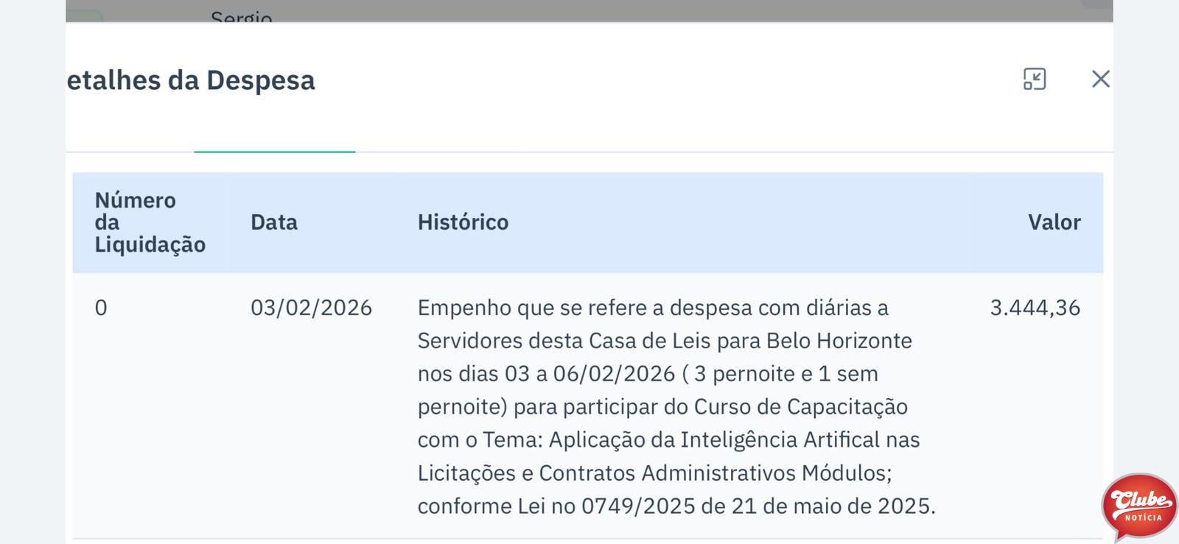Click the 'Empenho que se refere' text line

tap(653, 308)
